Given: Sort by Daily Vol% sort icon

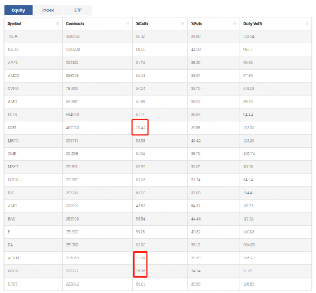Looking at the screenshot, I should [x=307, y=23].
